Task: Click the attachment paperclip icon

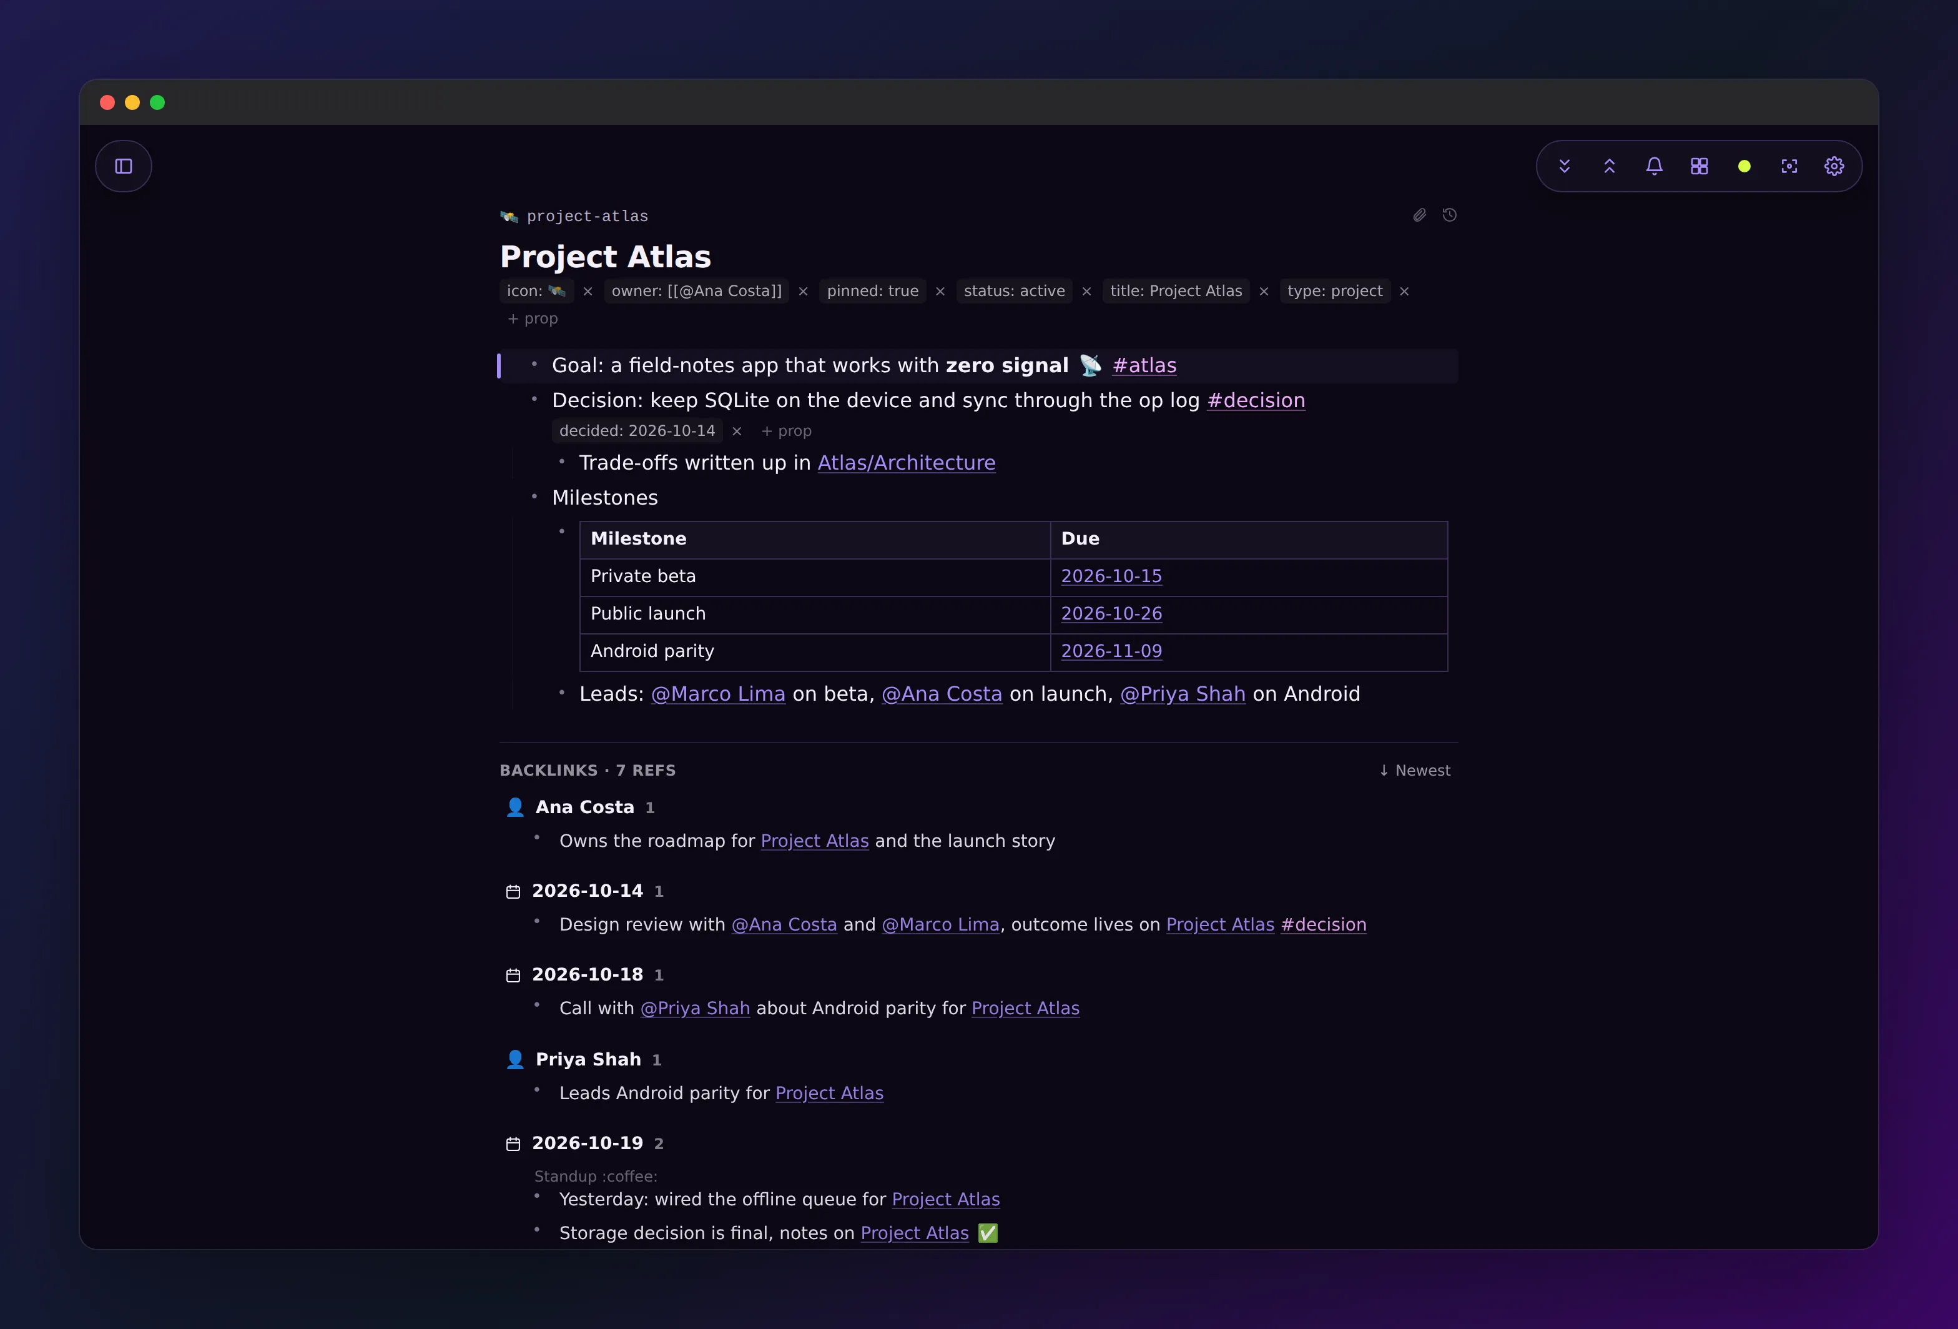Action: click(1420, 215)
